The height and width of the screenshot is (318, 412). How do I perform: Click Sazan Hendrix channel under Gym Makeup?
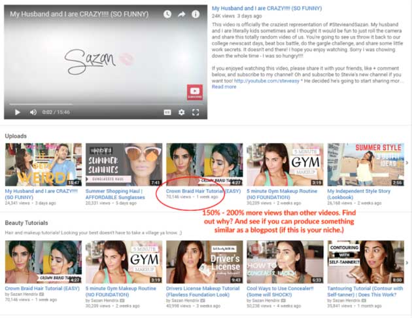tap(104, 300)
